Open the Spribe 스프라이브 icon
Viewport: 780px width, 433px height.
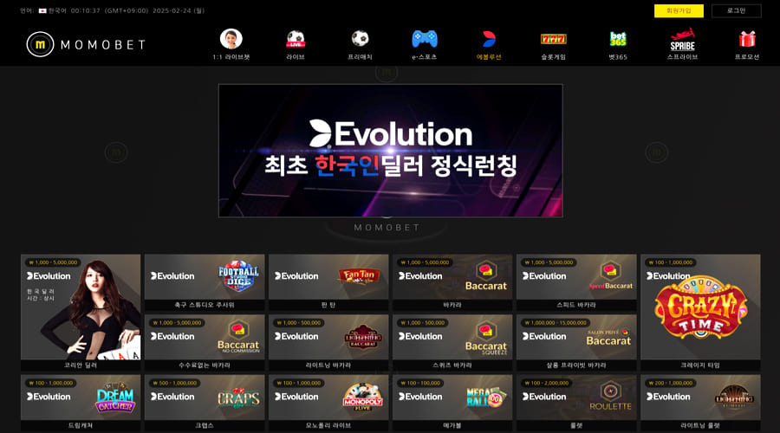tap(682, 39)
